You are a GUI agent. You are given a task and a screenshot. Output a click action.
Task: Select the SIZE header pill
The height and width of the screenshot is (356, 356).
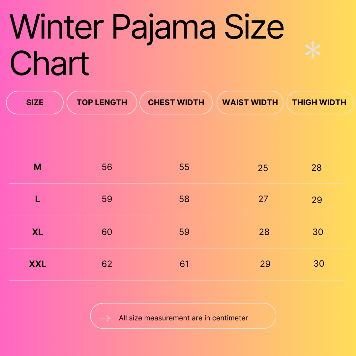tap(35, 103)
